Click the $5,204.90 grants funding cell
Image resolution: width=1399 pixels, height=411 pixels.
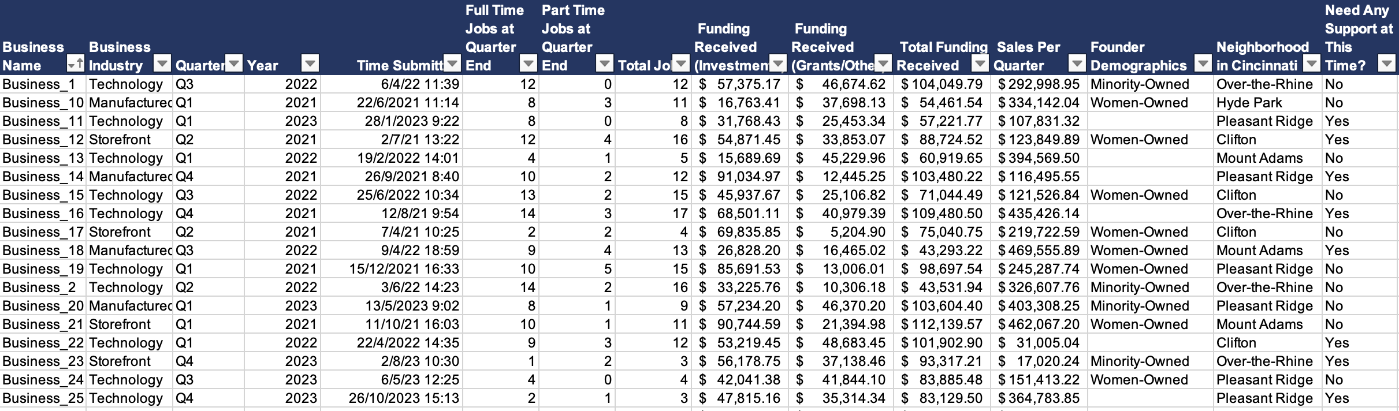tap(841, 232)
